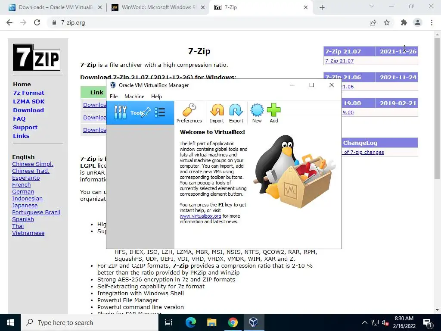Open Links page in sidebar

click(x=21, y=136)
